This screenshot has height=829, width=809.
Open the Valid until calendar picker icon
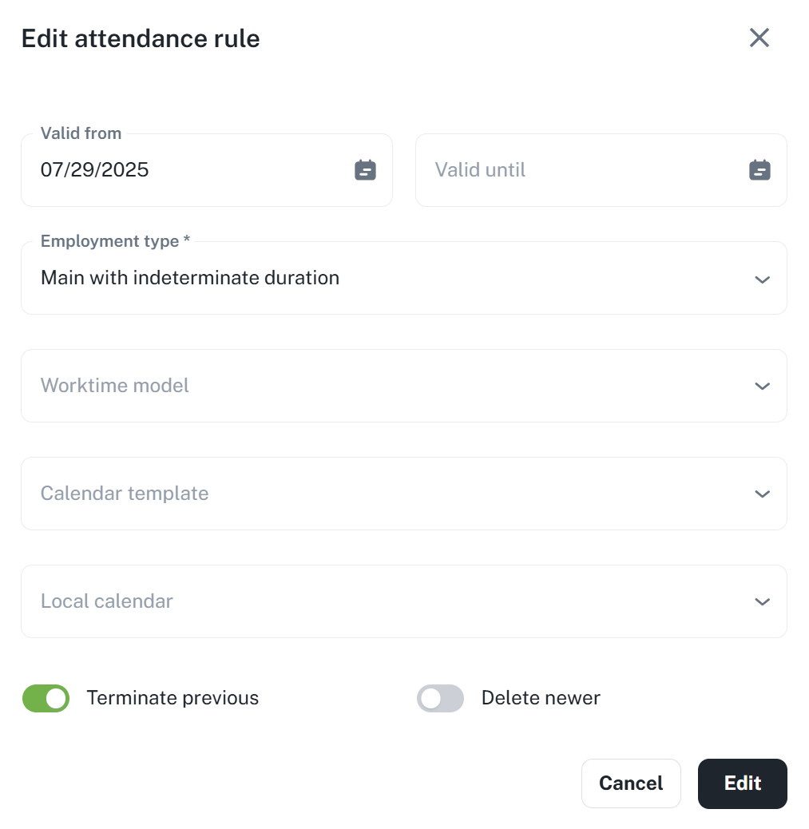759,170
